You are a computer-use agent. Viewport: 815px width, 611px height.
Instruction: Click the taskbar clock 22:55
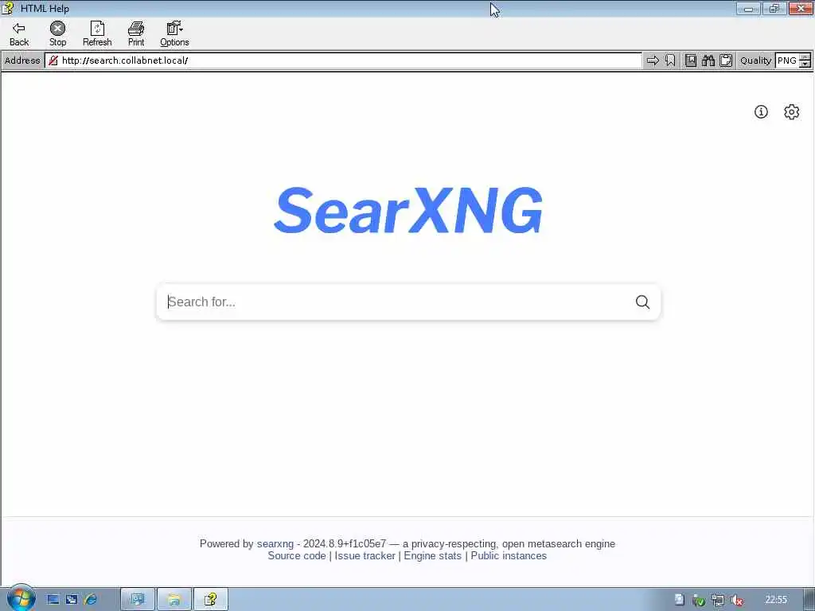click(776, 600)
